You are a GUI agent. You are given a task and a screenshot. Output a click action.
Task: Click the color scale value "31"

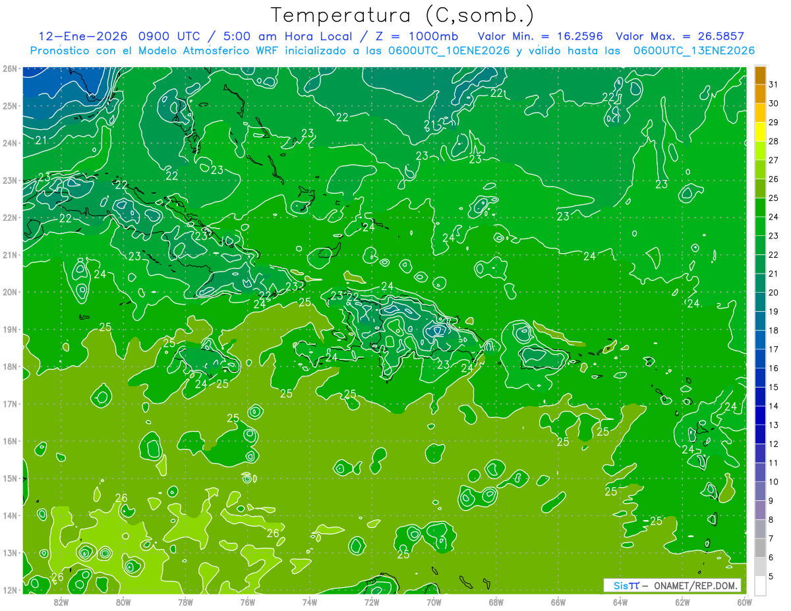773,84
